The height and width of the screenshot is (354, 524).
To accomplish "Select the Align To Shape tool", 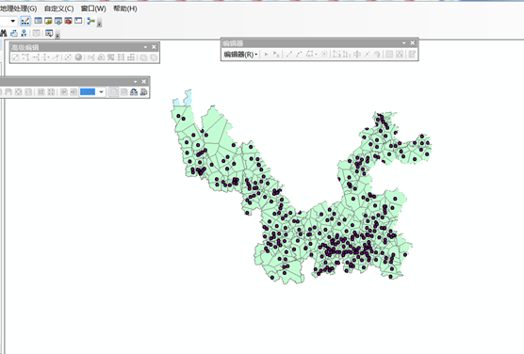I will pyautogui.click(x=90, y=57).
